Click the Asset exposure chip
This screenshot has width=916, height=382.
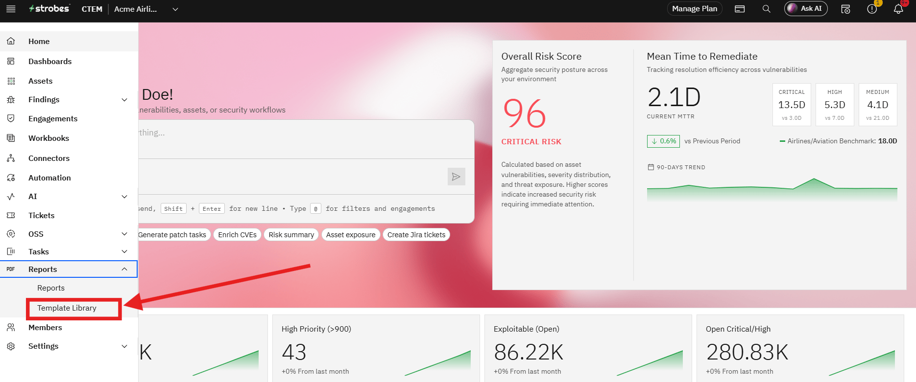(x=351, y=235)
